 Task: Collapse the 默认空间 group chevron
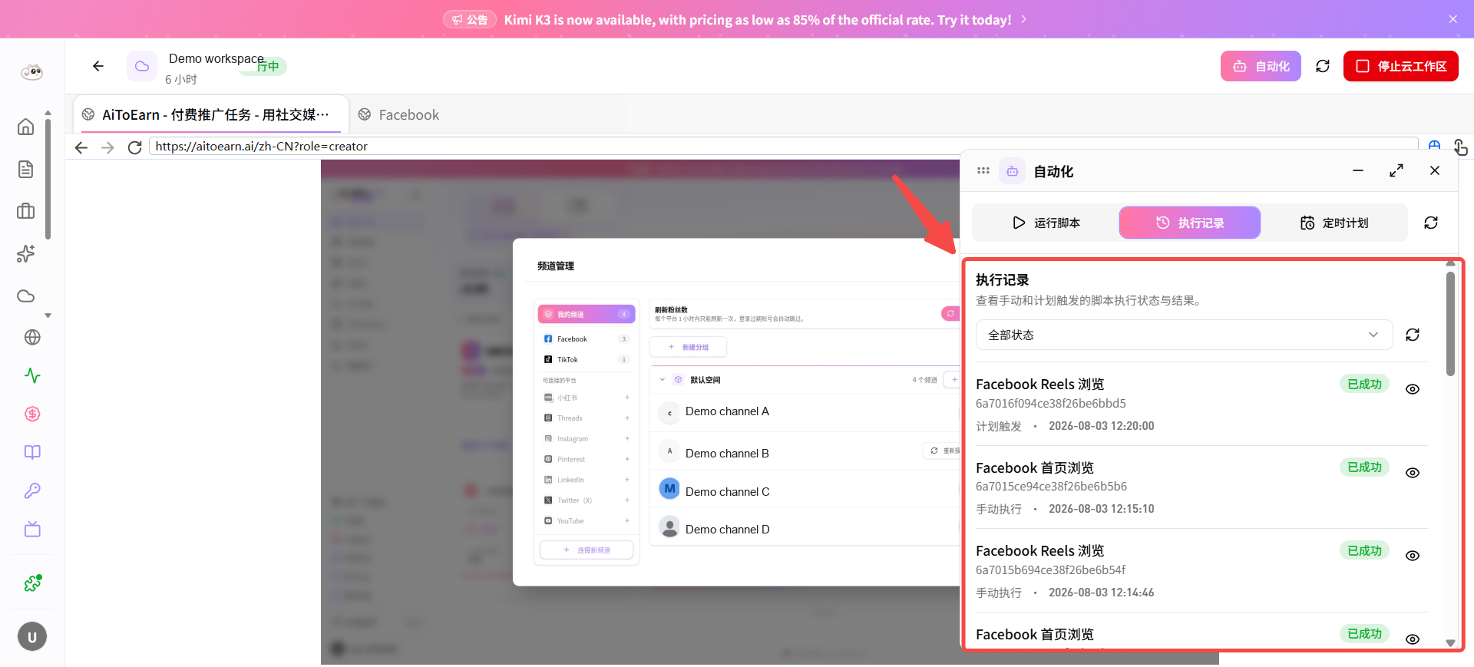click(663, 379)
